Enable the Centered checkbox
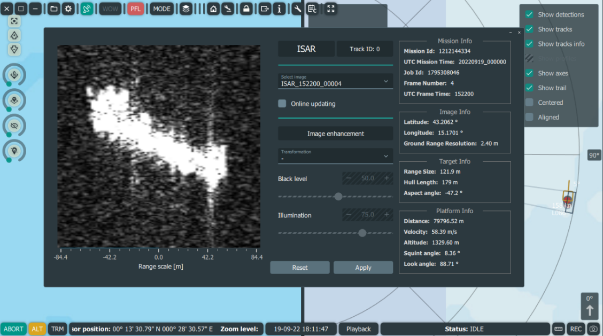 coord(529,103)
